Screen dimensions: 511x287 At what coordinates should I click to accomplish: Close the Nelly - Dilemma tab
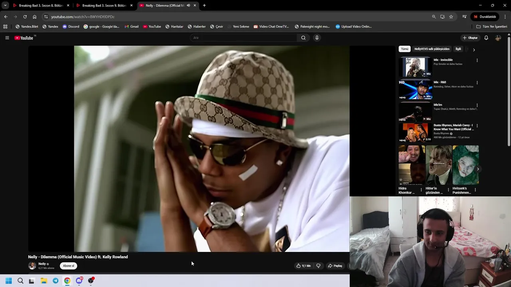tap(195, 6)
